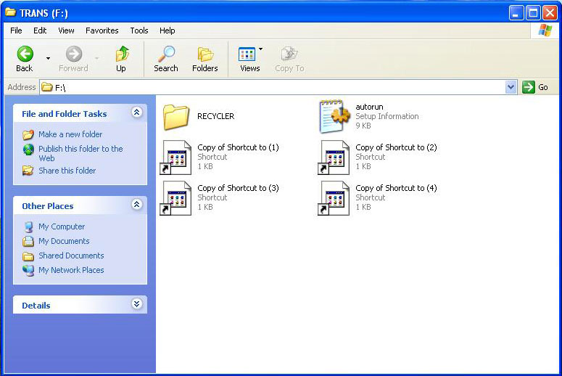The image size is (562, 376).
Task: Open My Network Places link
Action: coord(71,270)
